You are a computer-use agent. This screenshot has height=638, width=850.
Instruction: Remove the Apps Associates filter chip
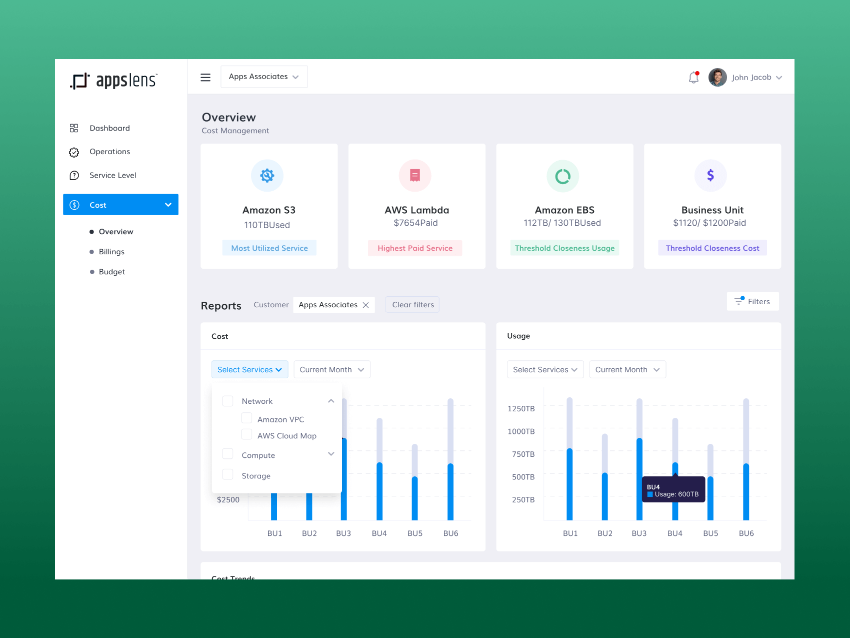[x=365, y=305]
